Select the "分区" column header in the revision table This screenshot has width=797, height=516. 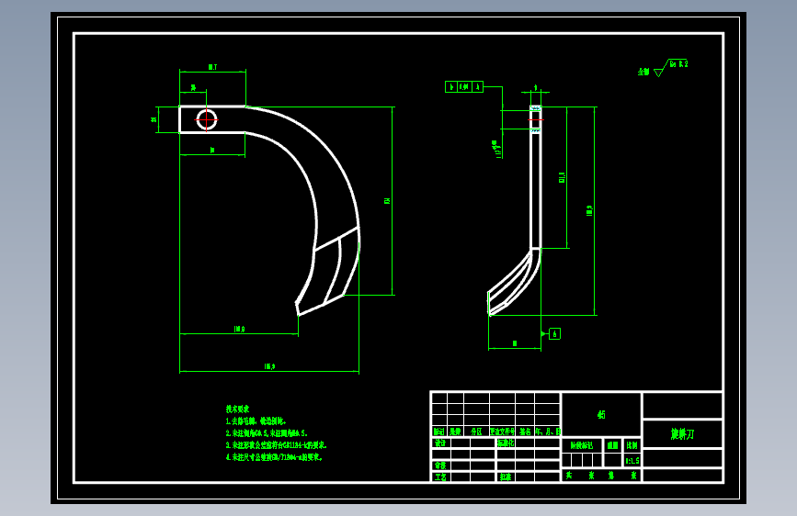coord(476,432)
